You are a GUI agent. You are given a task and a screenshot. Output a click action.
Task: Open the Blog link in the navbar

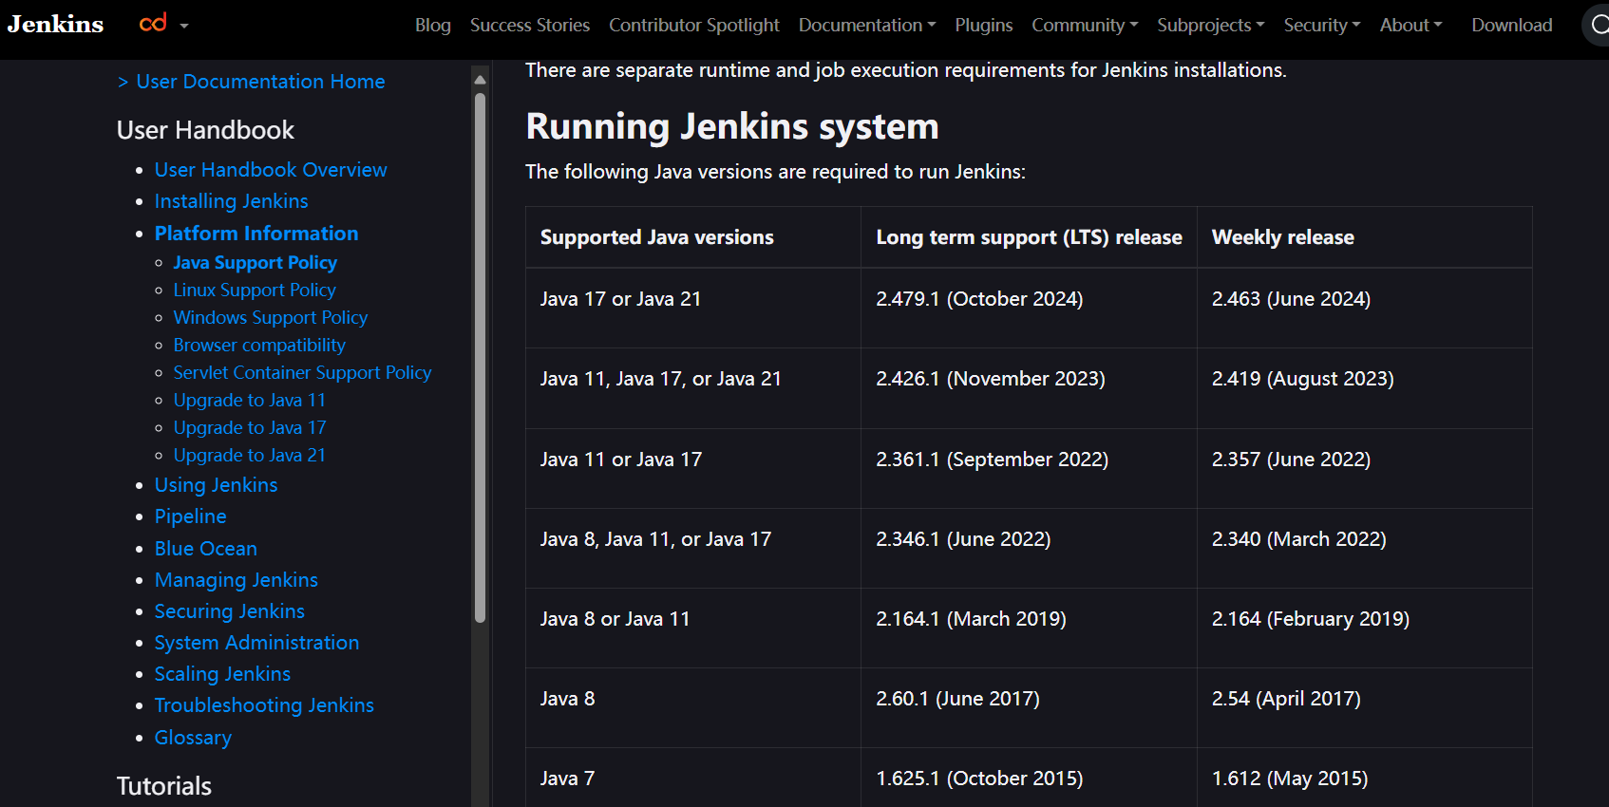pos(433,25)
